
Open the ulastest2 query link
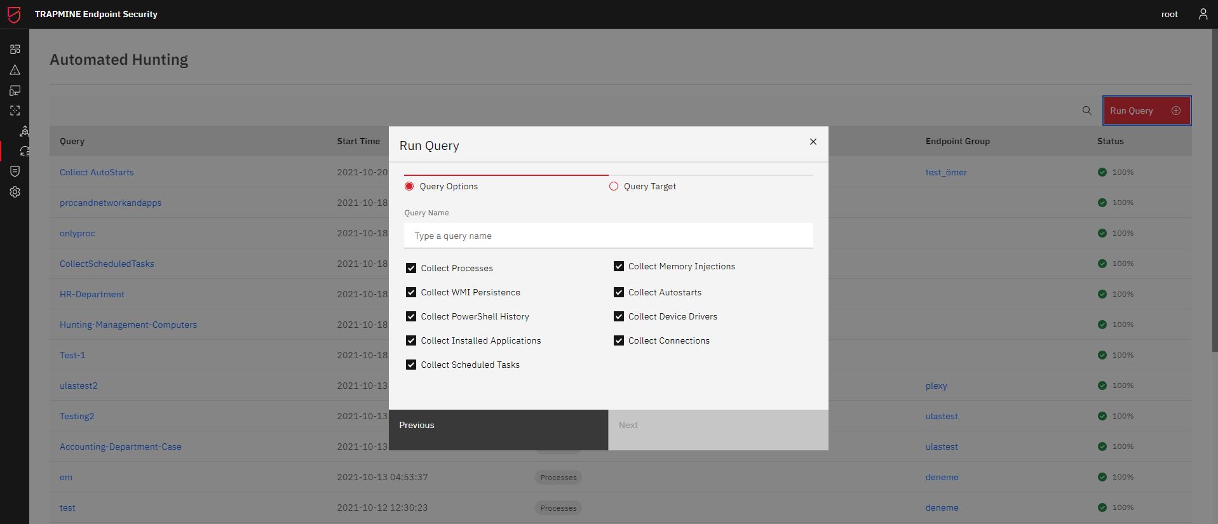(x=79, y=386)
